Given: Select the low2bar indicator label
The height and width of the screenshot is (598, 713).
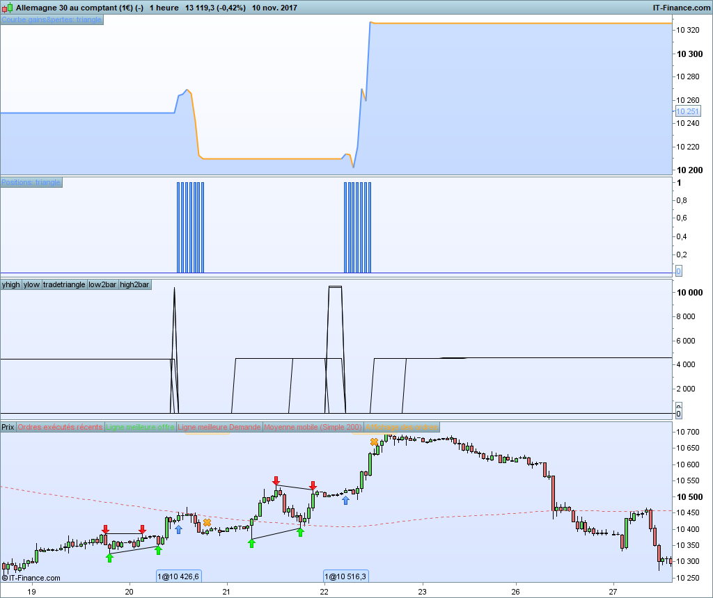Looking at the screenshot, I should pos(102,284).
